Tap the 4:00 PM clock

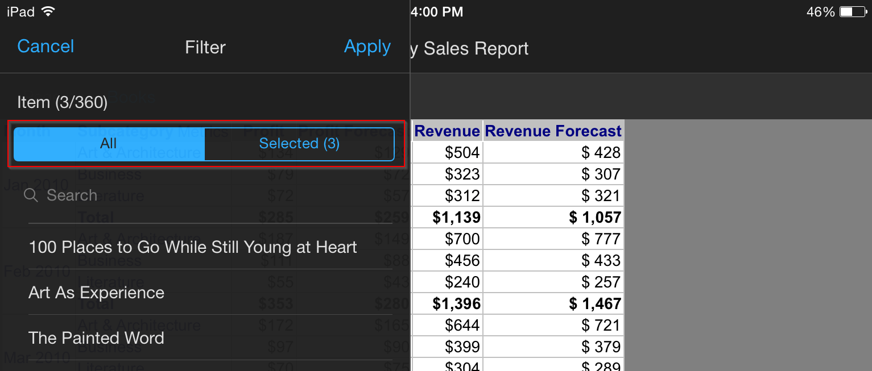point(437,11)
